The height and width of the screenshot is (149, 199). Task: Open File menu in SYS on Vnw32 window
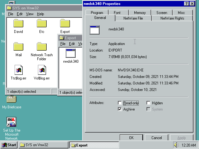(x=11, y=14)
